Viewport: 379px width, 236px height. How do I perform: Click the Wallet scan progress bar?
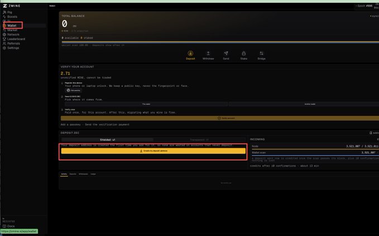[315, 155]
